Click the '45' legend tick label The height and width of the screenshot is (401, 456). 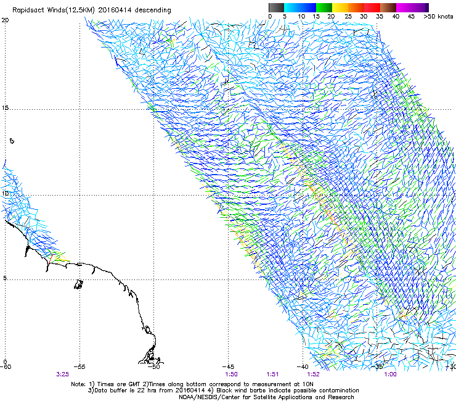tap(411, 17)
